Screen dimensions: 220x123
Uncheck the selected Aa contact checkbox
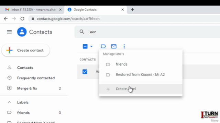(x=85, y=72)
